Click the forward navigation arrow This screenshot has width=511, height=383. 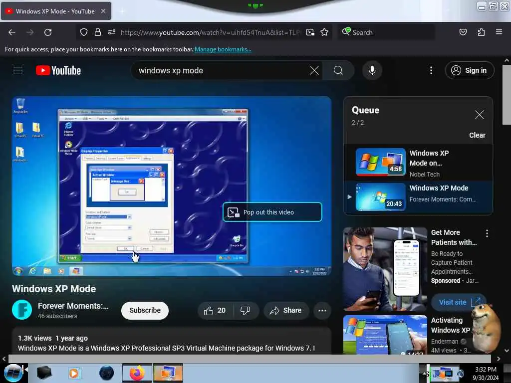point(29,32)
